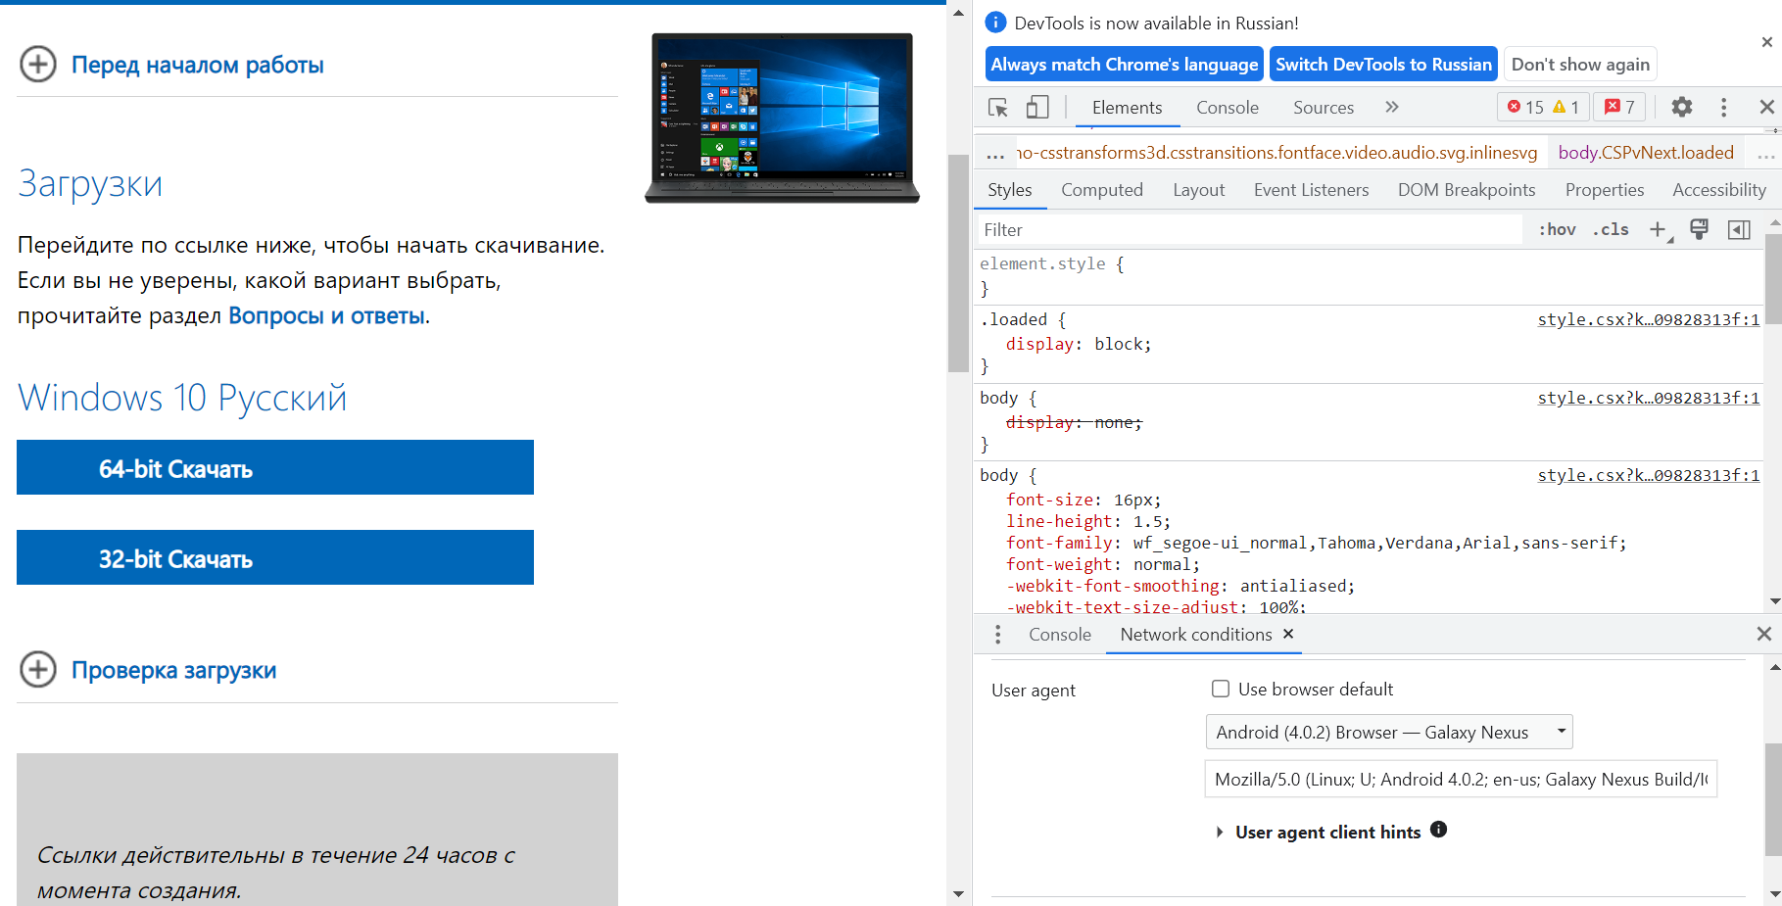Toggle the computed styles sidebar icon
Screen dimensions: 1782x906
[x=1739, y=230]
